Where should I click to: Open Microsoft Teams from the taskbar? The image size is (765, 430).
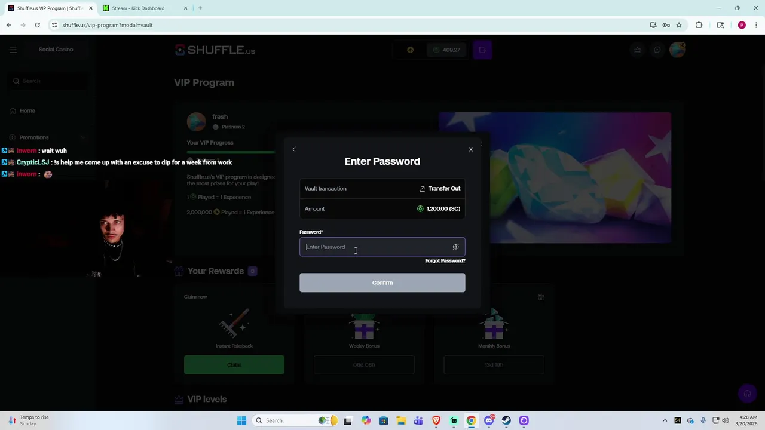[x=418, y=420]
